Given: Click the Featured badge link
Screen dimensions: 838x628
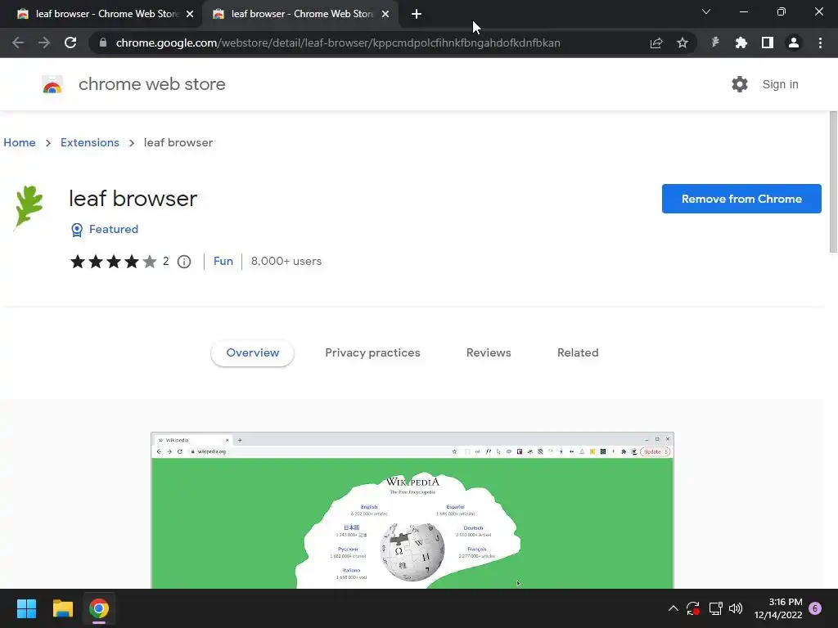Looking at the screenshot, I should [x=113, y=229].
